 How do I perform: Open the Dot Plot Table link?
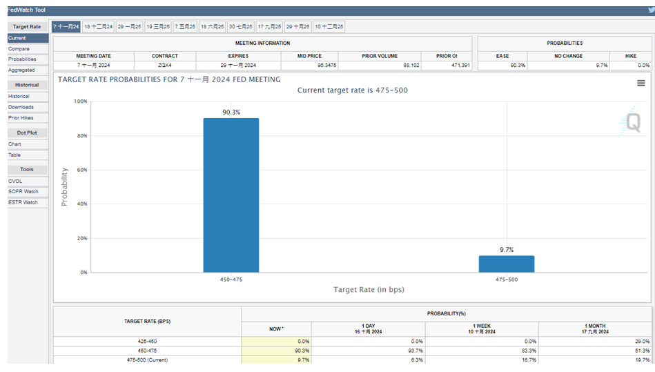pos(14,155)
